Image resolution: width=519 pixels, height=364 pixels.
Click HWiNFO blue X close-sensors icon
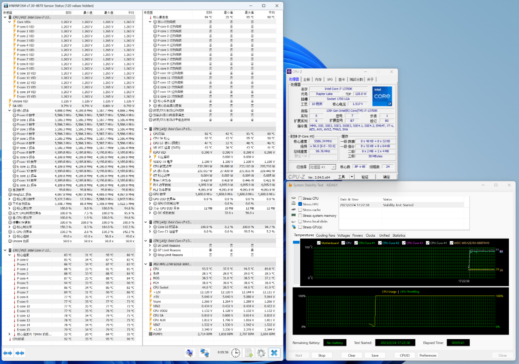274,353
